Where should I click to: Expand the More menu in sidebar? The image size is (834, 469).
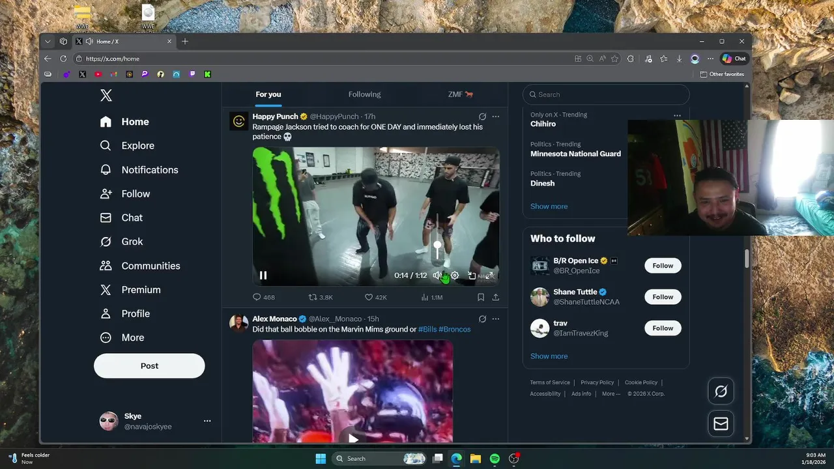coord(122,337)
